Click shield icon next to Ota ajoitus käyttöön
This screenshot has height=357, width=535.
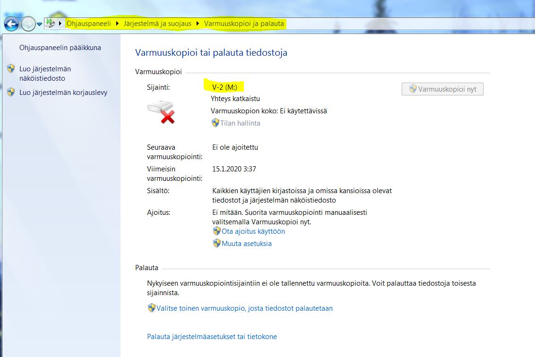[216, 231]
